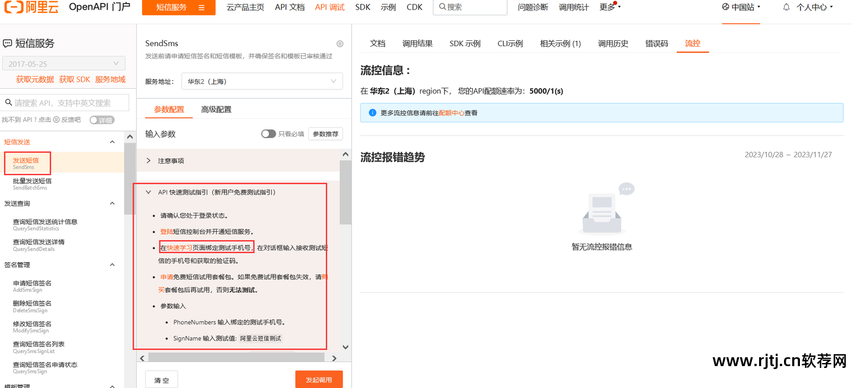Select the 高级配置 tab
852x388 pixels.
[x=216, y=109]
